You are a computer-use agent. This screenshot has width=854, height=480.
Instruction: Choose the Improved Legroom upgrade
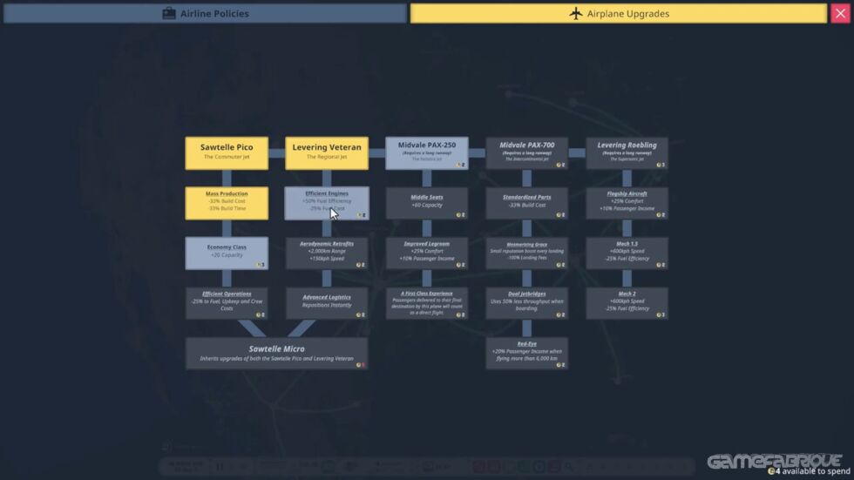tap(426, 253)
